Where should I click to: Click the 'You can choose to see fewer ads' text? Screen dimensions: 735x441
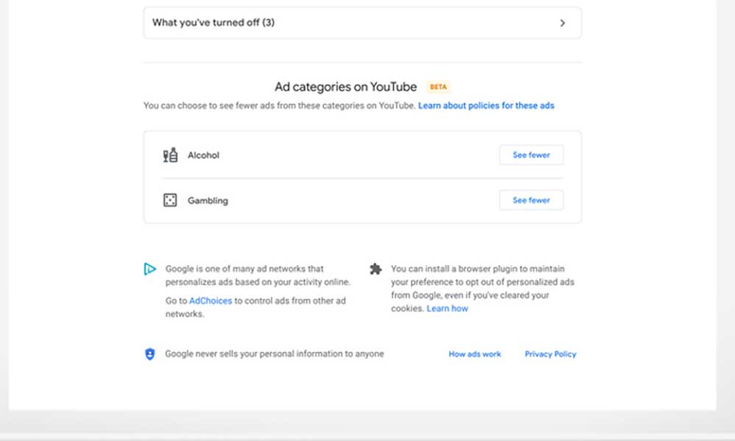279,105
